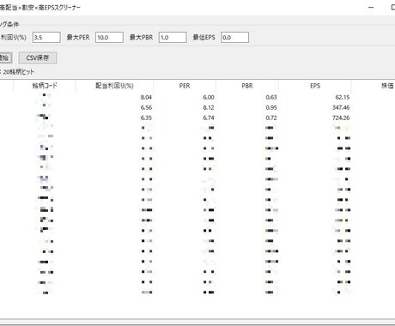
Task: Select the PBR cell 0.63
Action: 271,97
